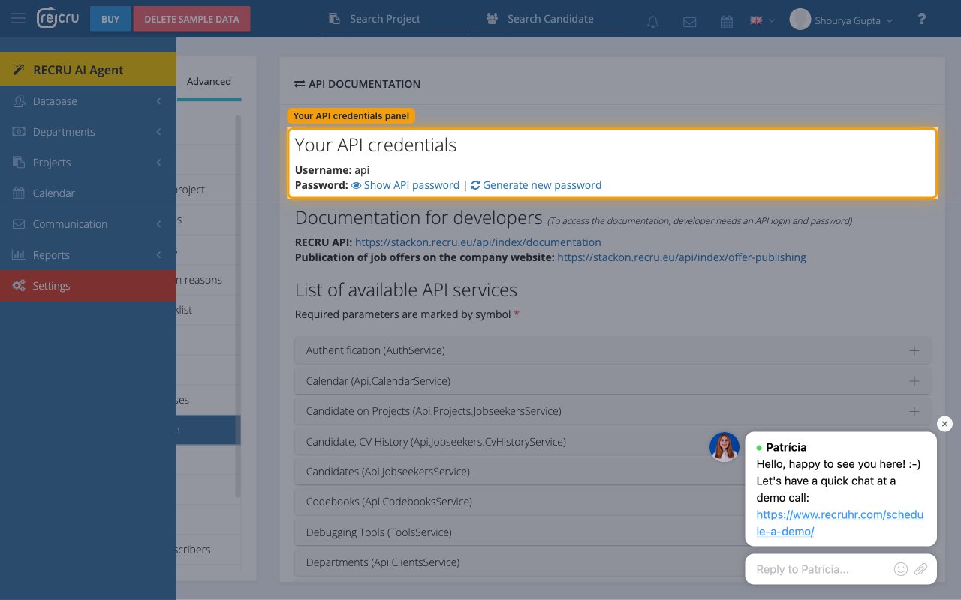Open Departments in the sidebar
The image size is (961, 600).
(x=88, y=132)
